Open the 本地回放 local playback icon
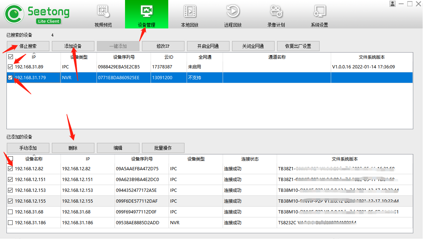This screenshot has width=423, height=239. pos(190,12)
